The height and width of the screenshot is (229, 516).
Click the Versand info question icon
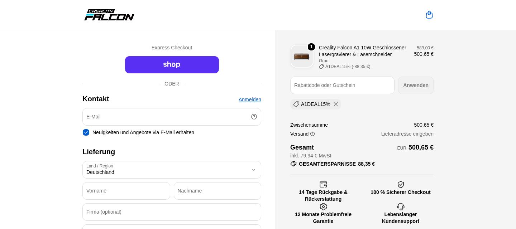(312, 134)
